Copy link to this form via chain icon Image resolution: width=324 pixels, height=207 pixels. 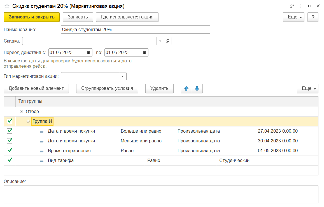pyautogui.click(x=292, y=6)
